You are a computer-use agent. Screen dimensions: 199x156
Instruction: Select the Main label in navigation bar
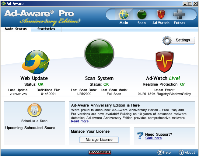(124, 23)
